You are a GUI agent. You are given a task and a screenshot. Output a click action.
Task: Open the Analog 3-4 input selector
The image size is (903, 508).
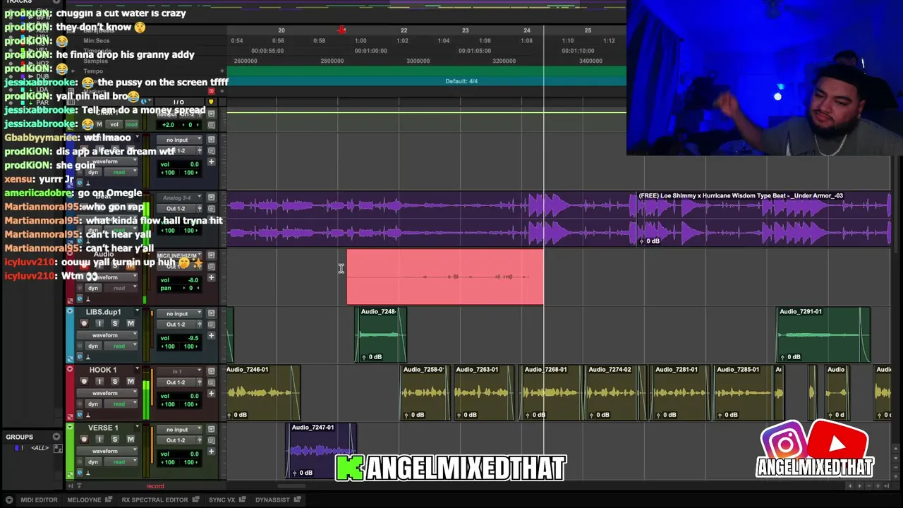click(179, 198)
